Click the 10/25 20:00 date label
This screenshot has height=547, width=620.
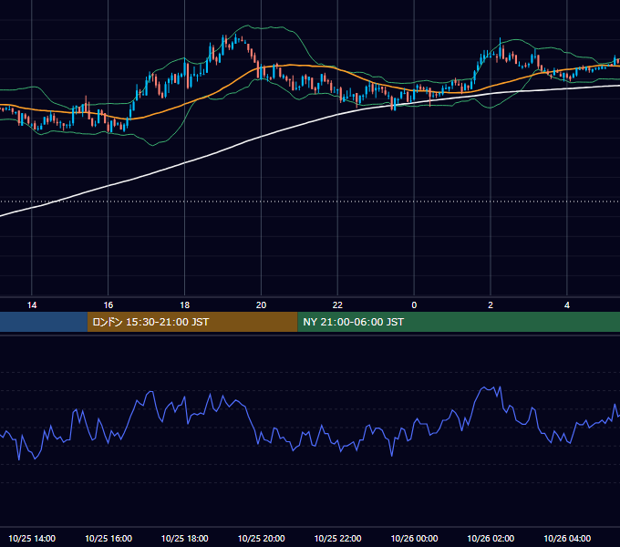click(261, 538)
